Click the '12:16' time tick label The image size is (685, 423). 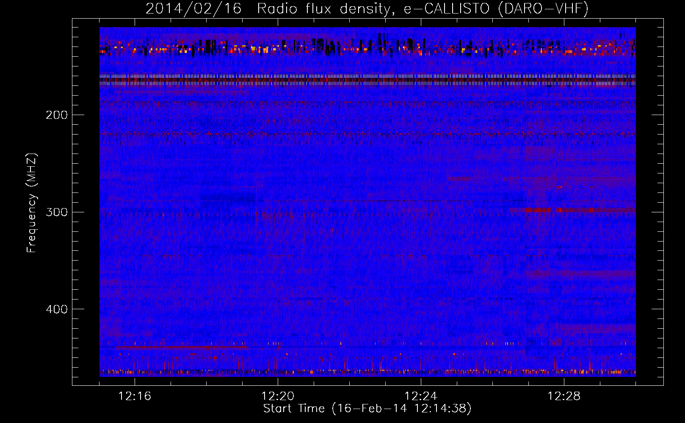[135, 396]
